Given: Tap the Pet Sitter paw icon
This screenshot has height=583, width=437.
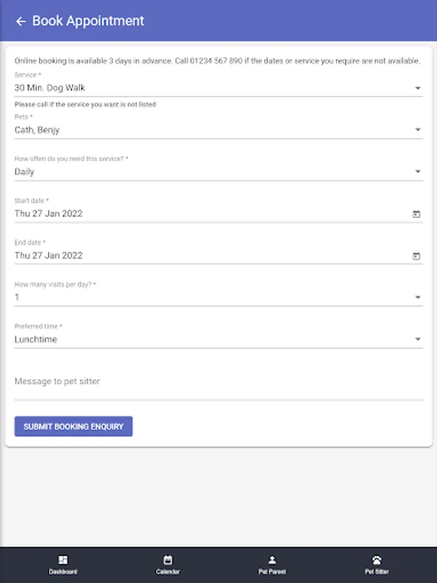Looking at the screenshot, I should coord(377,560).
